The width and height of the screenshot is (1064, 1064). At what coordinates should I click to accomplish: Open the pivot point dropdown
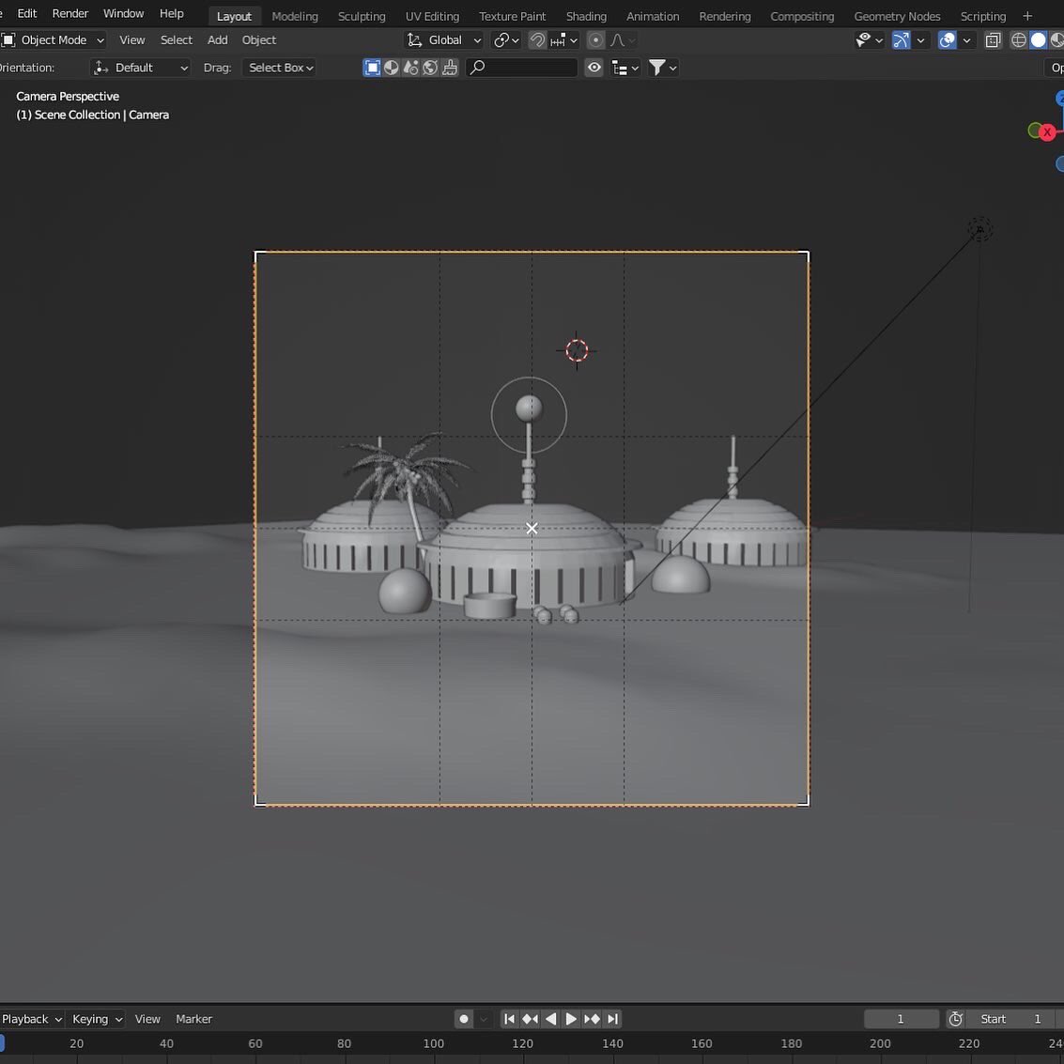click(x=506, y=40)
